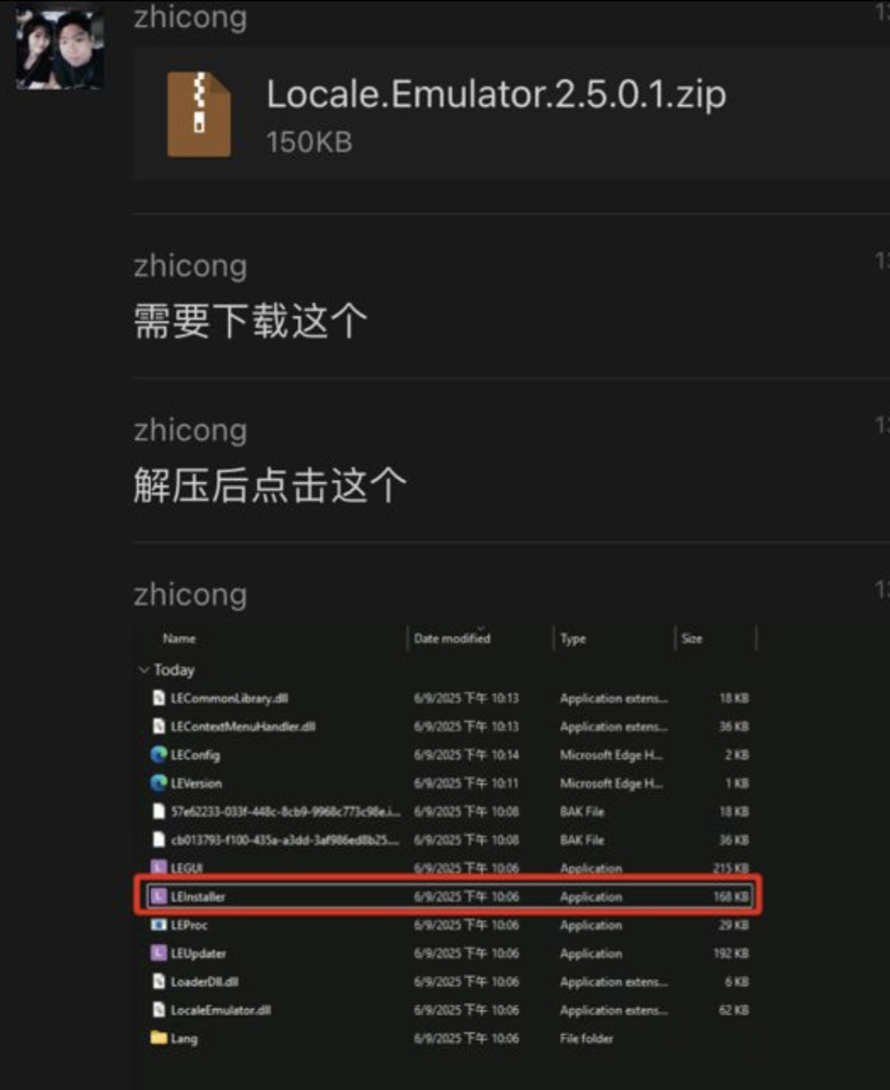The height and width of the screenshot is (1090, 890).
Task: Click the File folder type of Lang
Action: coord(587,1038)
